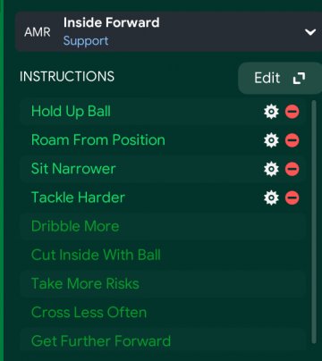Open settings gear for Hold Up Ball

(x=271, y=112)
